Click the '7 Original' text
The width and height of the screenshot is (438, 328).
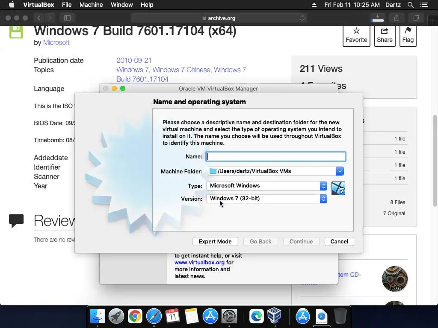coord(394,214)
